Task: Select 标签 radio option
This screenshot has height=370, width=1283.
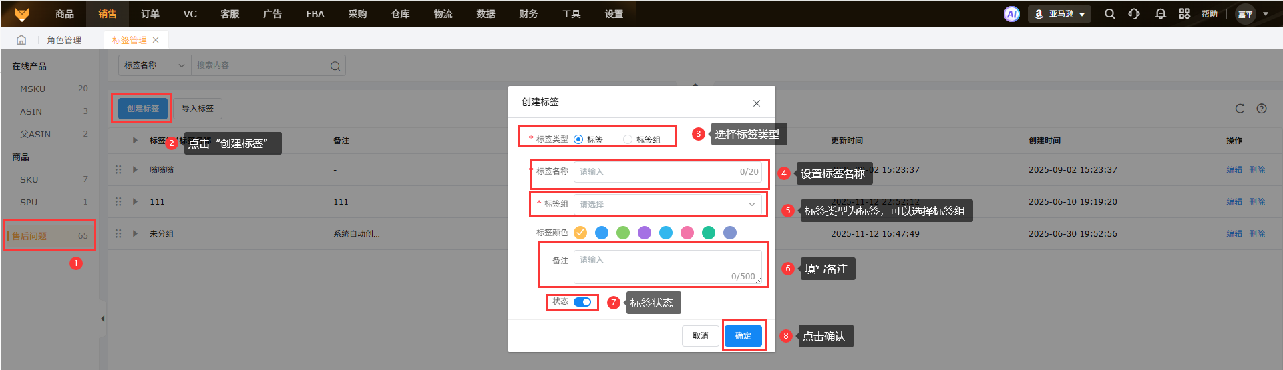Action: pos(578,139)
